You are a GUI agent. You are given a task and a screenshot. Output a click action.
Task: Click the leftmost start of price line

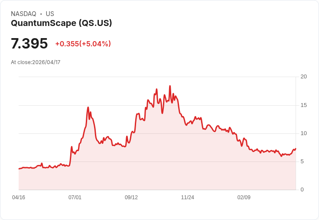[19, 169]
